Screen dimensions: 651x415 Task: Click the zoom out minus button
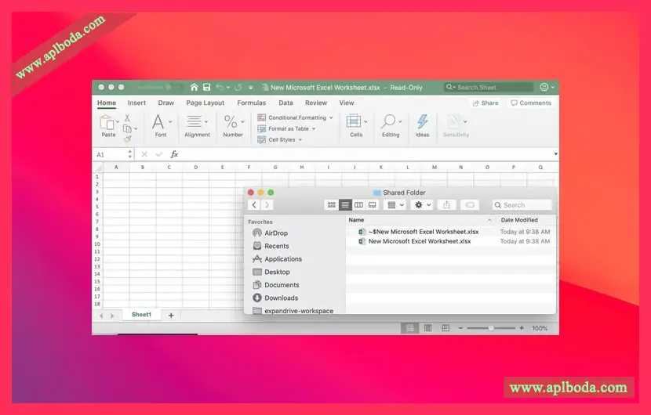coord(460,328)
